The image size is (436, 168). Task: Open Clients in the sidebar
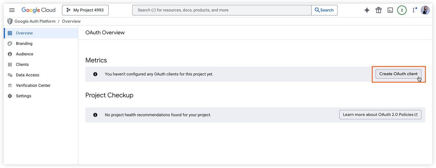[x=41, y=64]
